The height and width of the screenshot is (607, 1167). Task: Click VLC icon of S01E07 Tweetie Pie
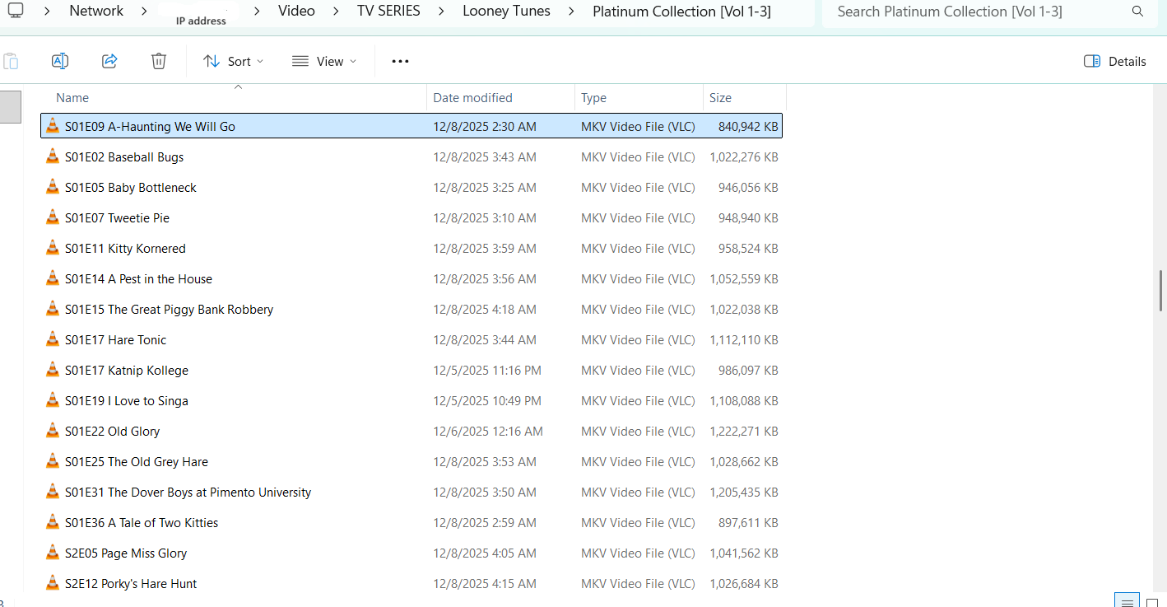click(53, 217)
